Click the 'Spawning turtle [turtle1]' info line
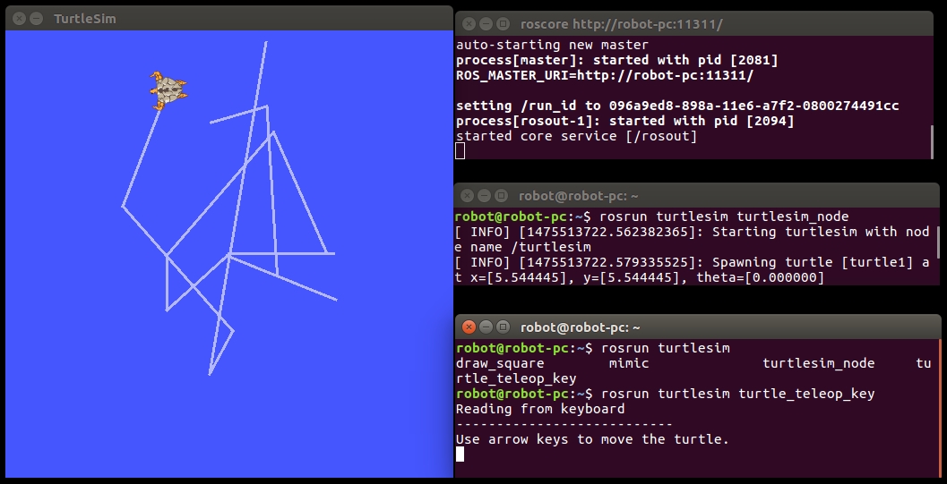Viewport: 947px width, 484px height. (x=693, y=262)
